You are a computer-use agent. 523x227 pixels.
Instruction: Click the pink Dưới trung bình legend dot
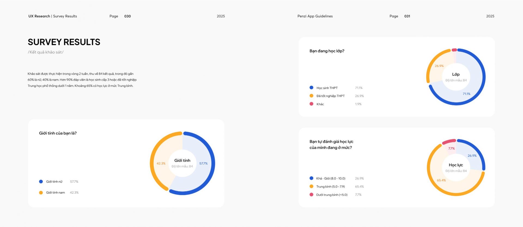point(311,195)
